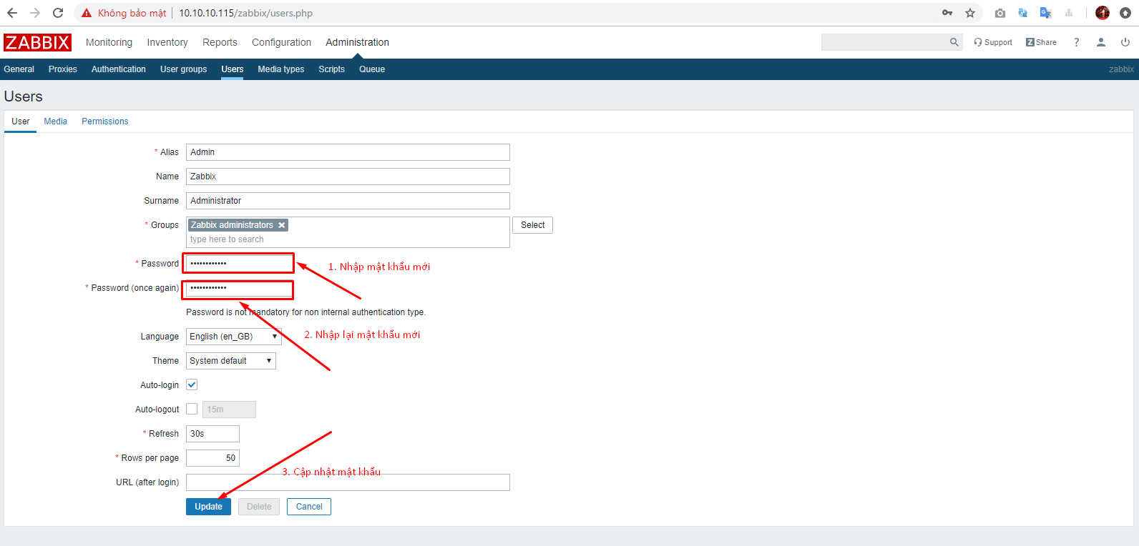Open Zabbix Support link
Image resolution: width=1139 pixels, height=546 pixels.
pos(993,42)
